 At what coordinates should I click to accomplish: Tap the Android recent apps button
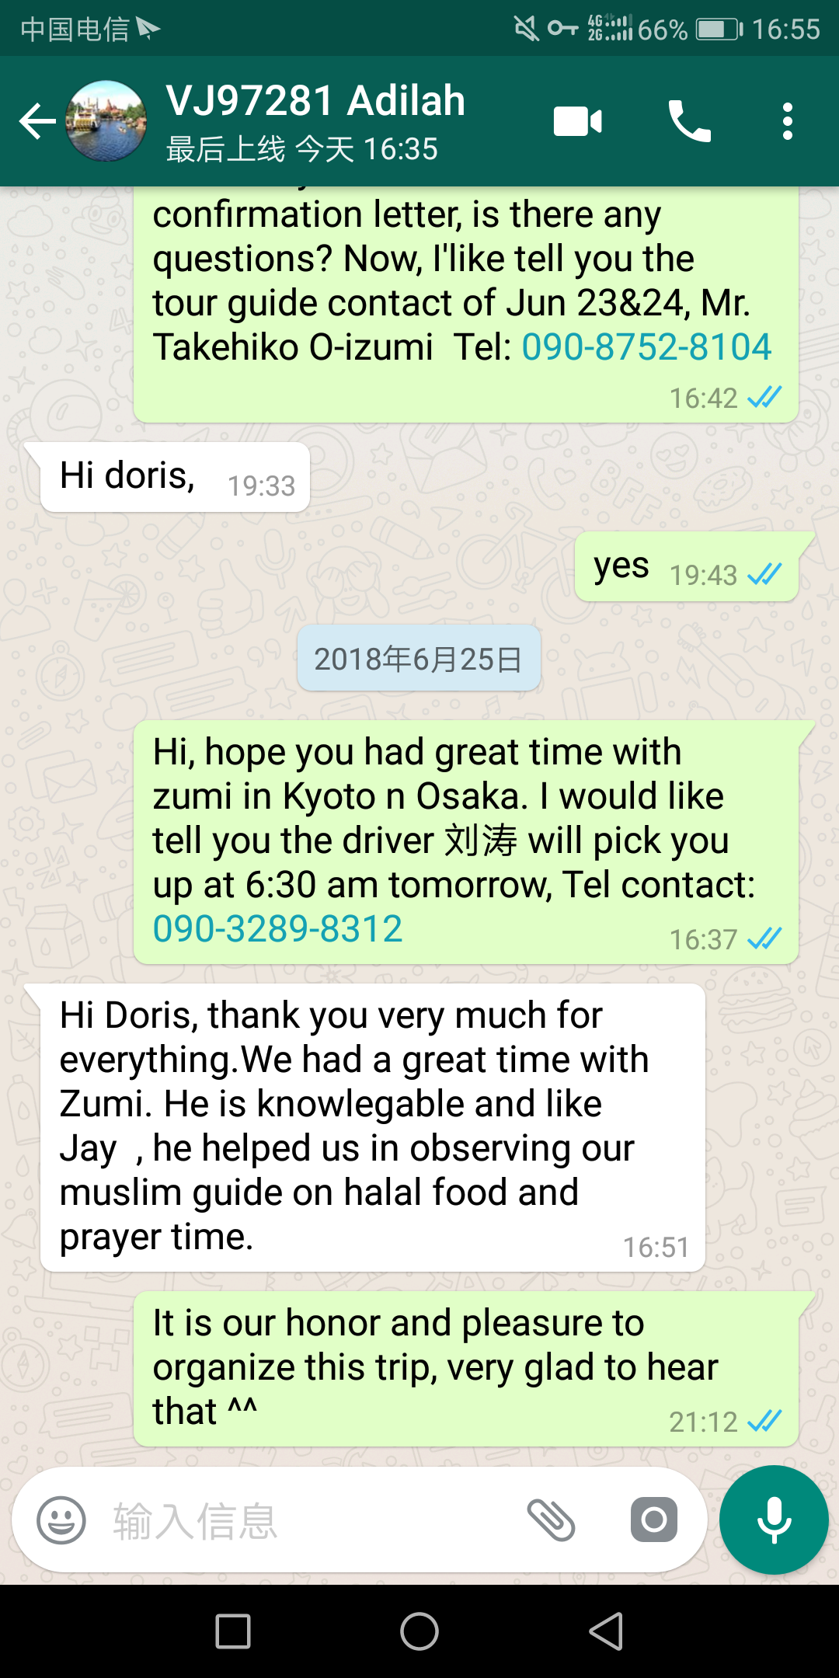pyautogui.click(x=233, y=1631)
